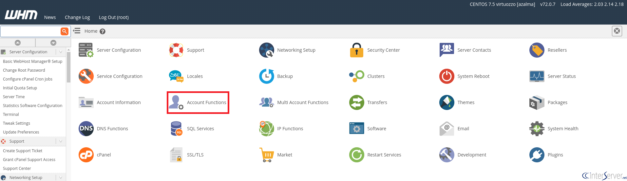Click the support lifebuoy button at top right

(x=617, y=31)
